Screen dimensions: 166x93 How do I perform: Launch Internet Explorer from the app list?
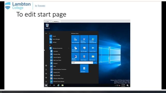pos(56,57)
